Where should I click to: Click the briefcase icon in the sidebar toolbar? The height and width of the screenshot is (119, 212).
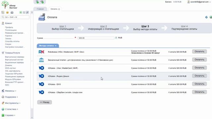point(12,13)
